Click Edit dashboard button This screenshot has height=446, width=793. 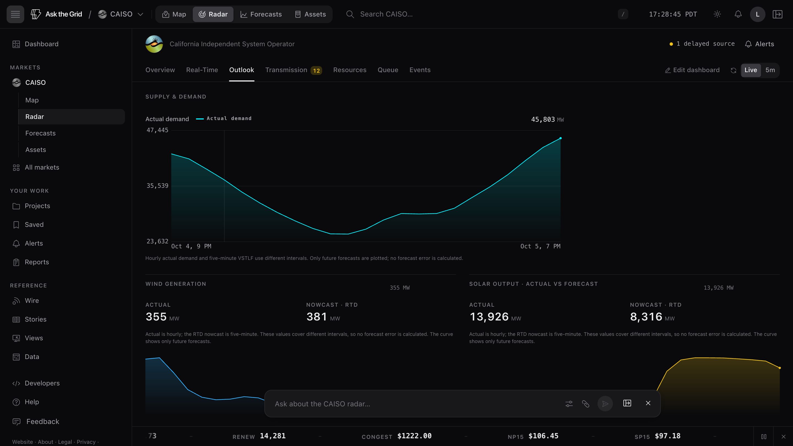point(692,70)
